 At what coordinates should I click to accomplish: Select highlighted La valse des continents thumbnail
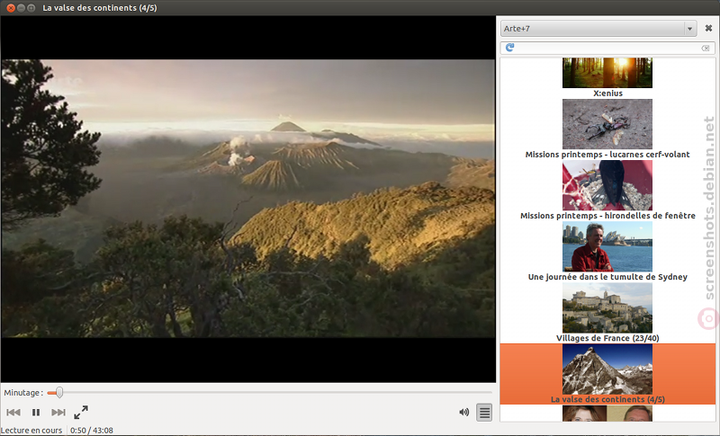pos(607,369)
